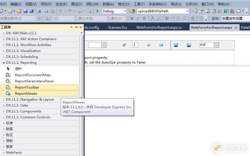Click the Start Page green arrow icon
250x156 pixels.
pyautogui.click(x=226, y=11)
